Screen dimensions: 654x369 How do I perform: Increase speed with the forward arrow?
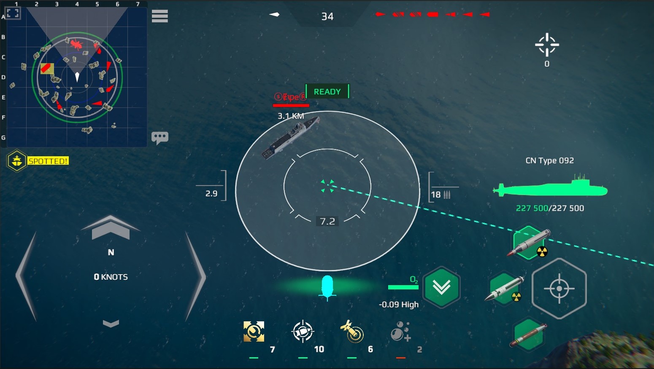coord(111,227)
